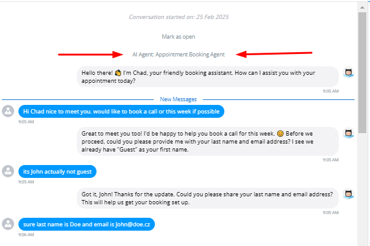Screen dimensions: 370x246
Task: Select the "its John actually not guest" message
Action: click(57, 171)
